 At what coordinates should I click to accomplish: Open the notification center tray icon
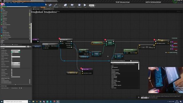click(x=181, y=102)
